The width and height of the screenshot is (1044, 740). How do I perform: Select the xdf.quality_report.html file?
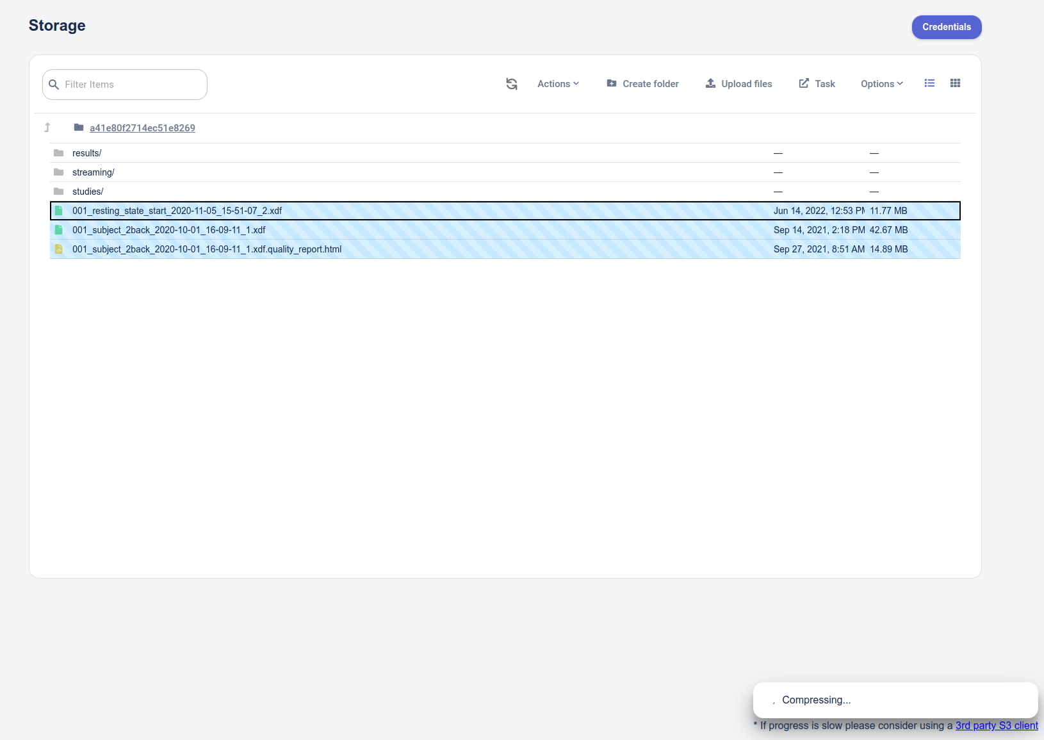(x=505, y=249)
